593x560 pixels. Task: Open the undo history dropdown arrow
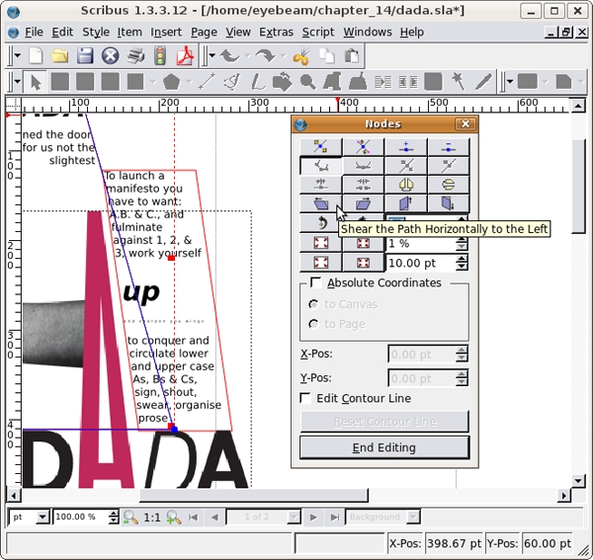coord(247,56)
